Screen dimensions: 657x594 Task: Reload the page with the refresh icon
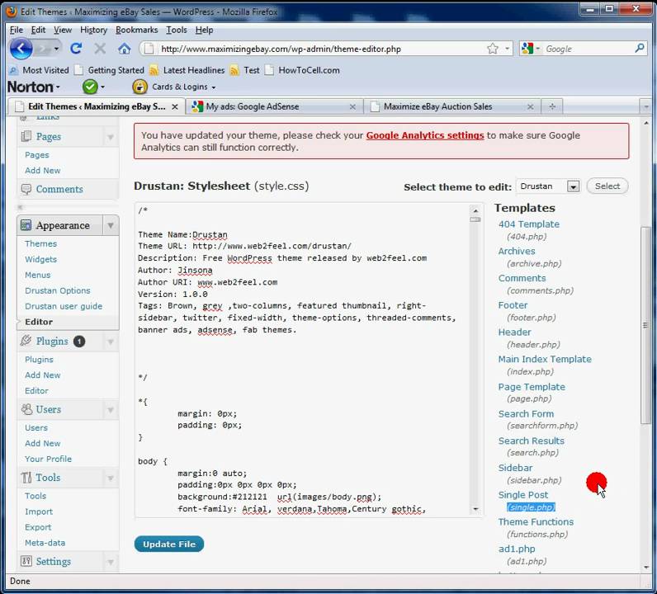coord(76,49)
